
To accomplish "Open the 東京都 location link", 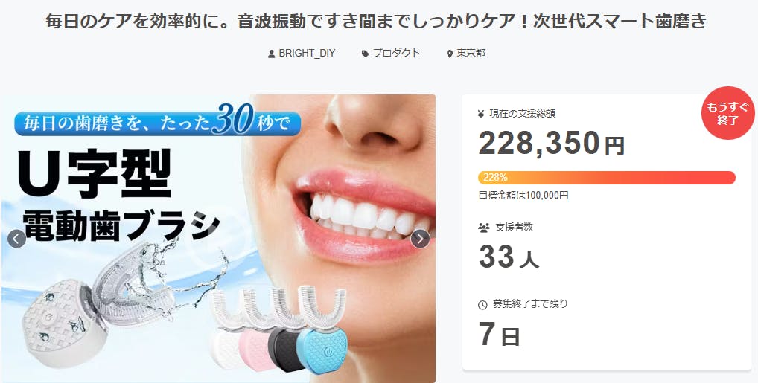I will [471, 54].
